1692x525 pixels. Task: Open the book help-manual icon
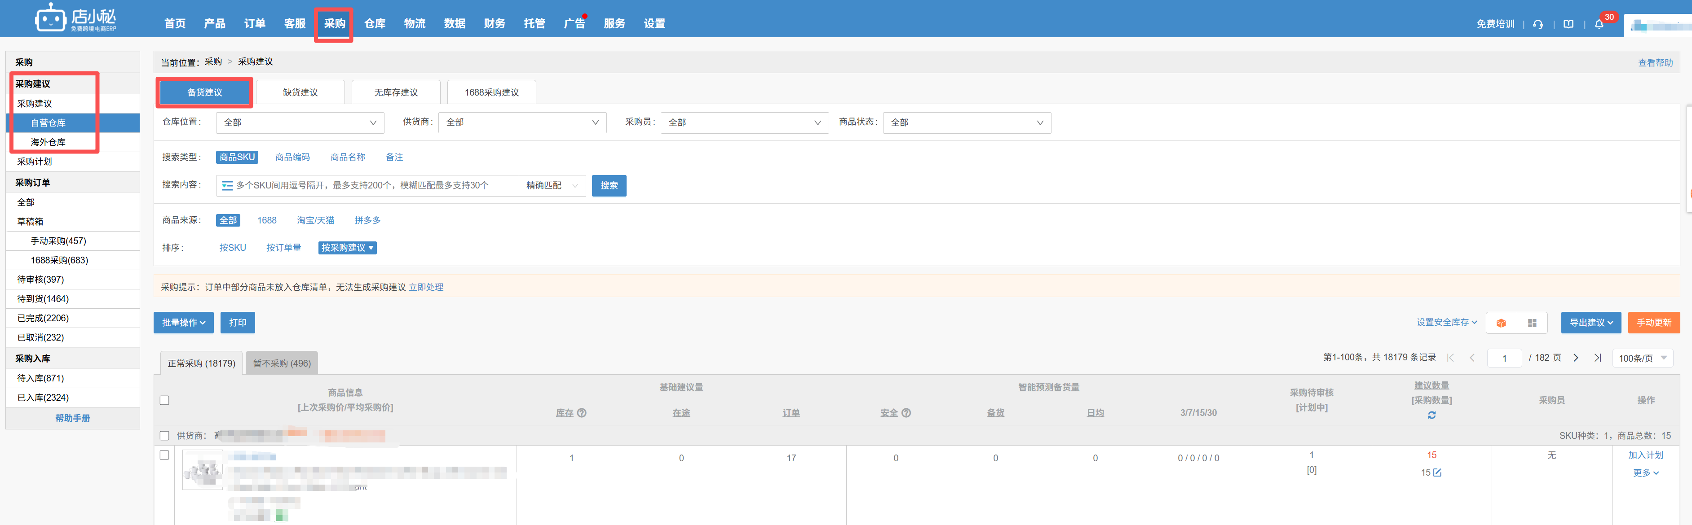pyautogui.click(x=1568, y=24)
